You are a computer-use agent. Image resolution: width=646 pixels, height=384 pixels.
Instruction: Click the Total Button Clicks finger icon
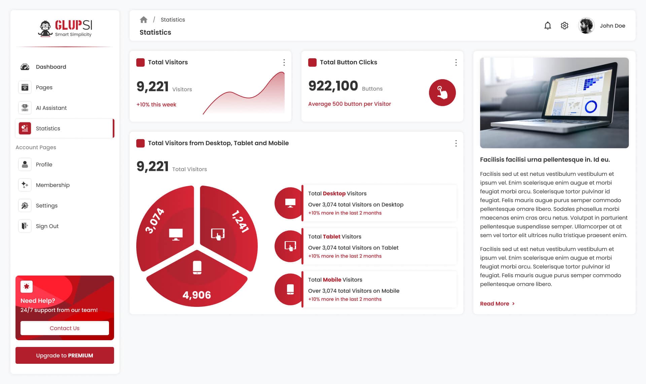click(442, 92)
